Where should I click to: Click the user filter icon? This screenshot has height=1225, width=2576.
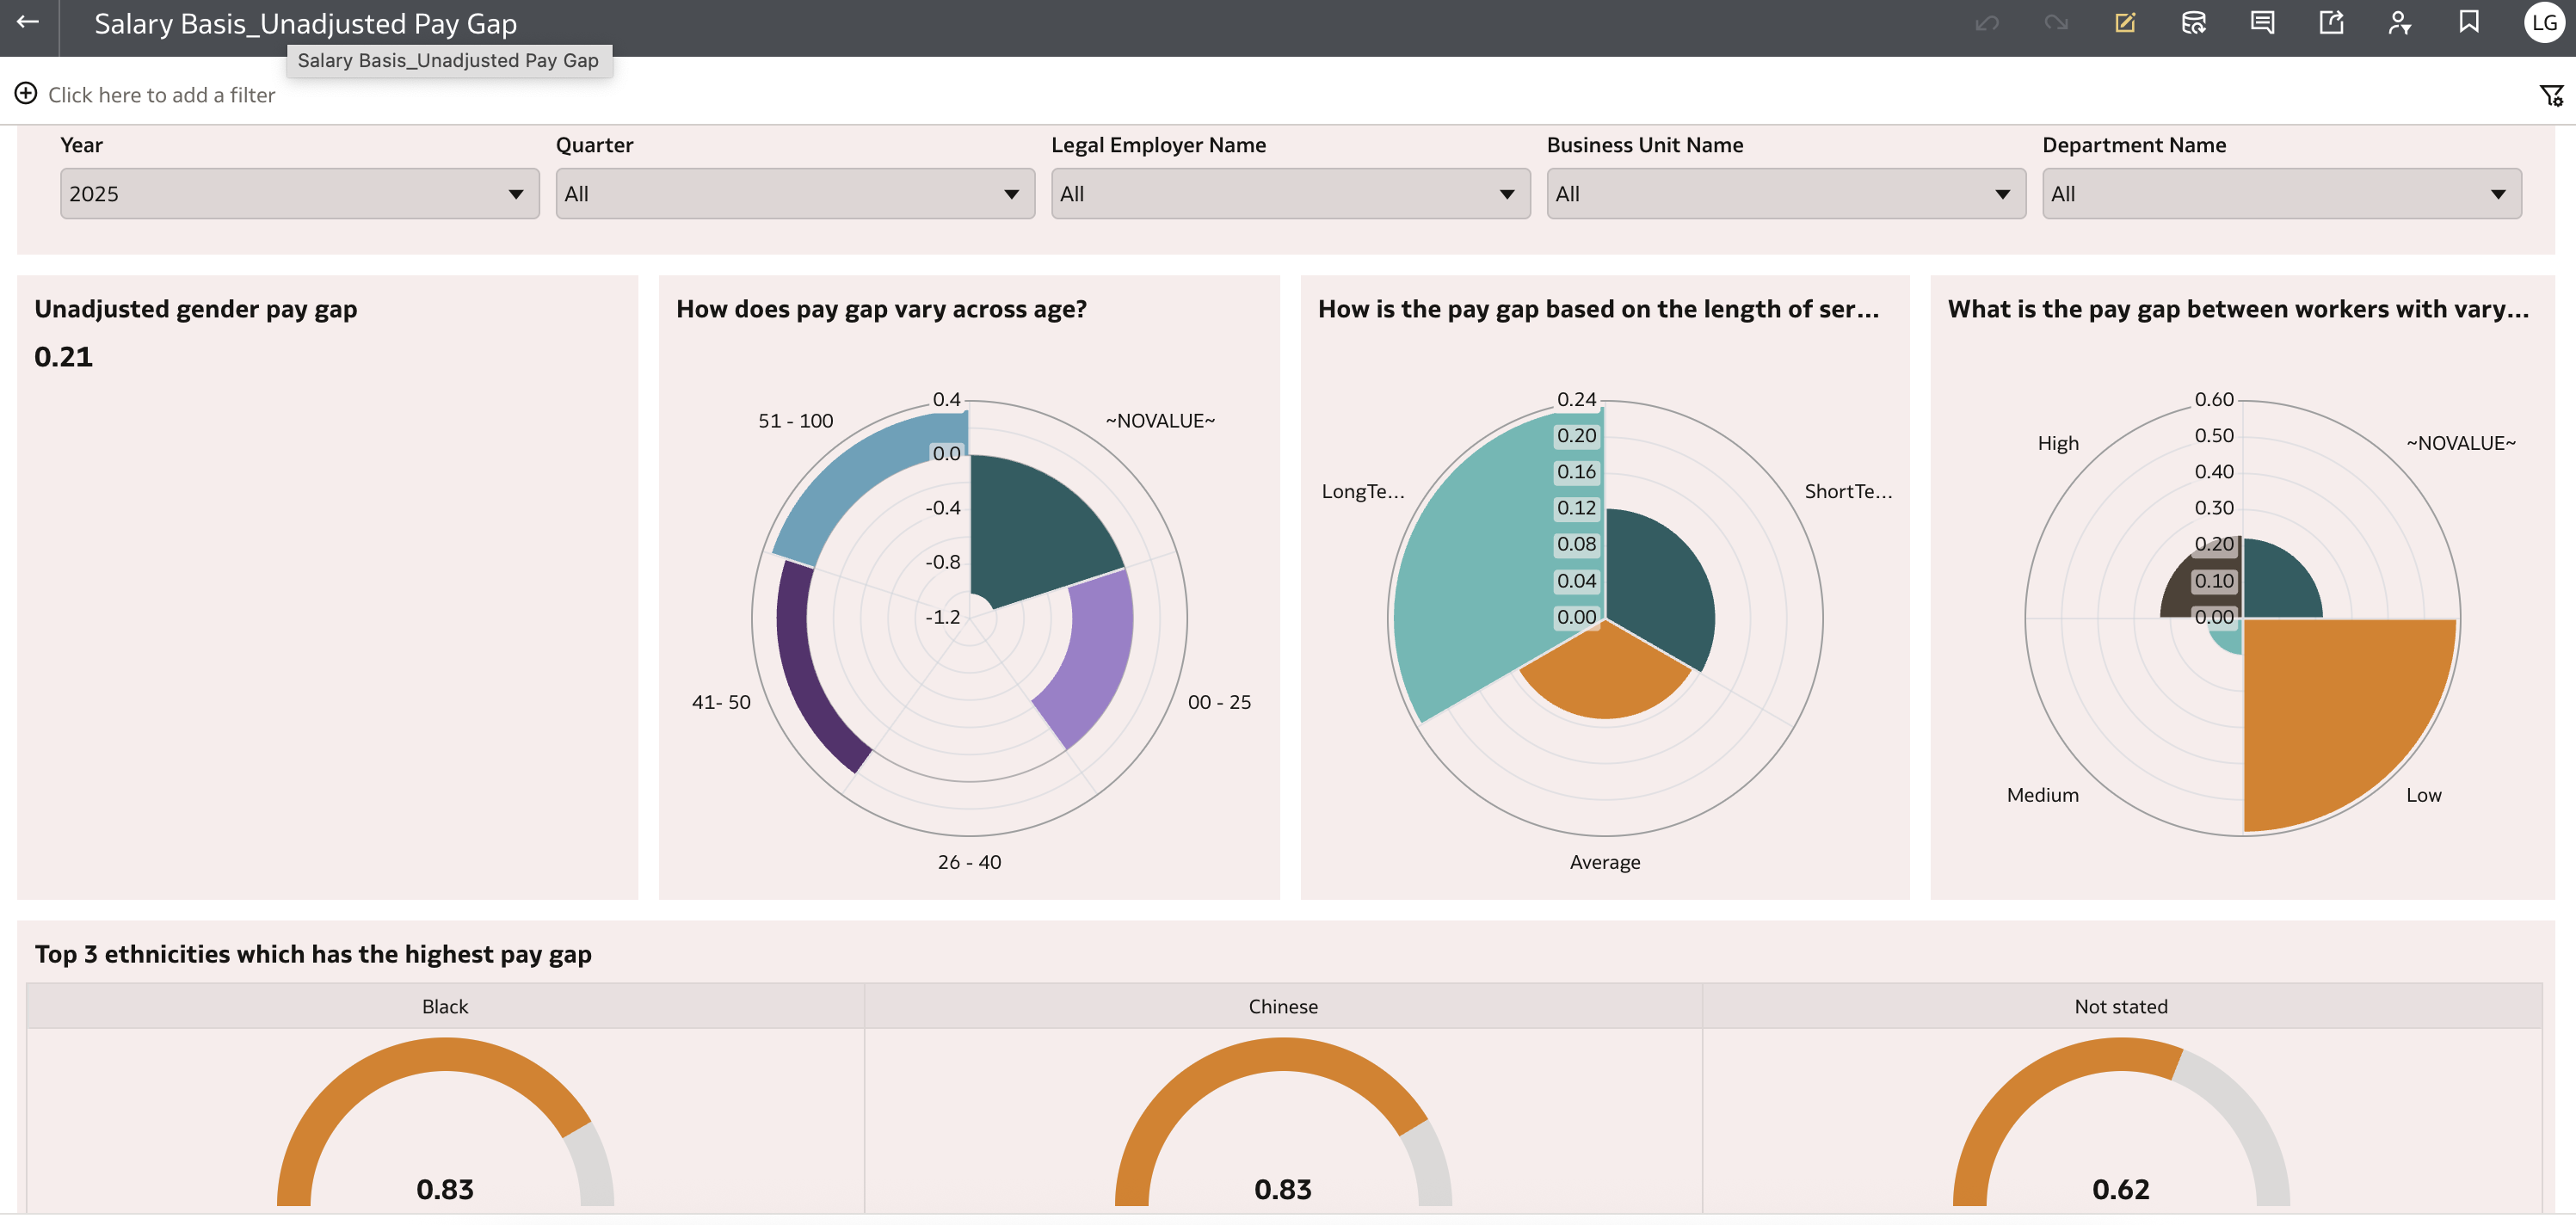coord(2399,22)
